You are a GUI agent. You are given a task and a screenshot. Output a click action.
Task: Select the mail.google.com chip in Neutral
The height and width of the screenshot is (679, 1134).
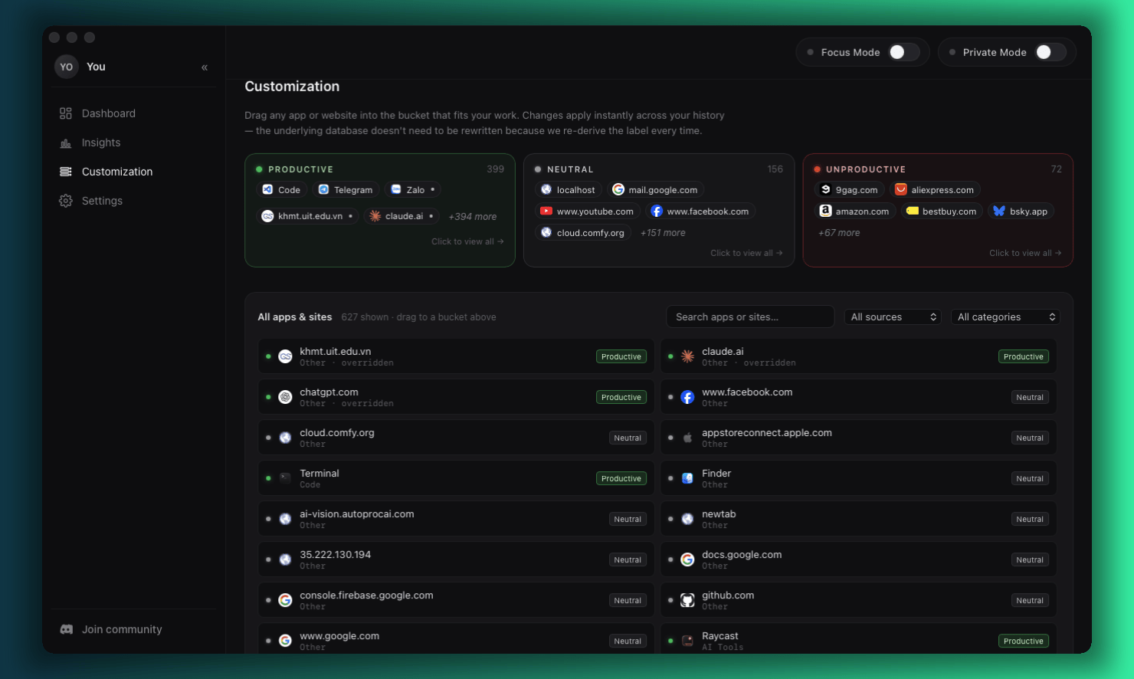pos(656,190)
